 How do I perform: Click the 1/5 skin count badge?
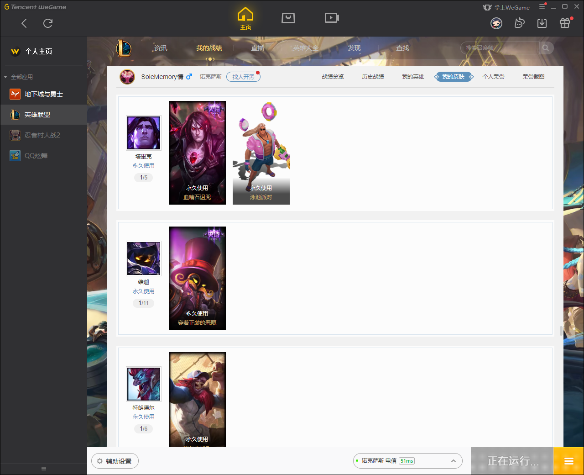(x=144, y=178)
